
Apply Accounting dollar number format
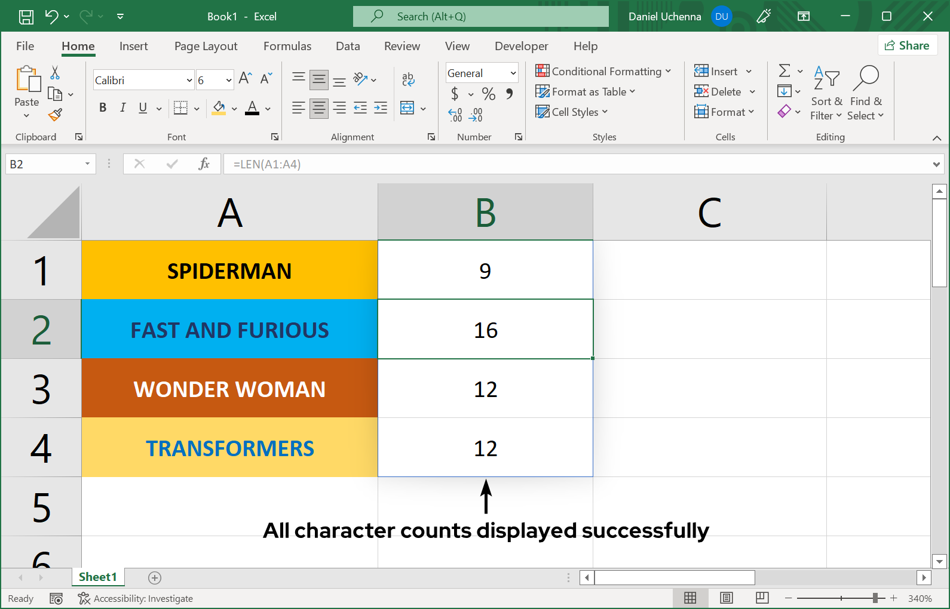(x=455, y=94)
